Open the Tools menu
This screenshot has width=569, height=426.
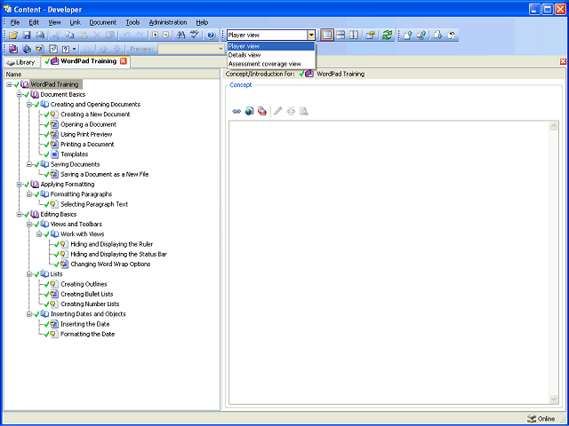click(x=132, y=22)
